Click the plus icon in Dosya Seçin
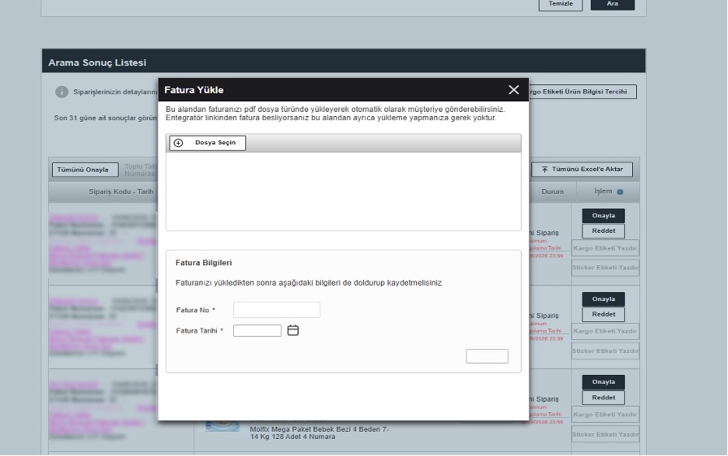The width and height of the screenshot is (728, 456). pos(178,143)
